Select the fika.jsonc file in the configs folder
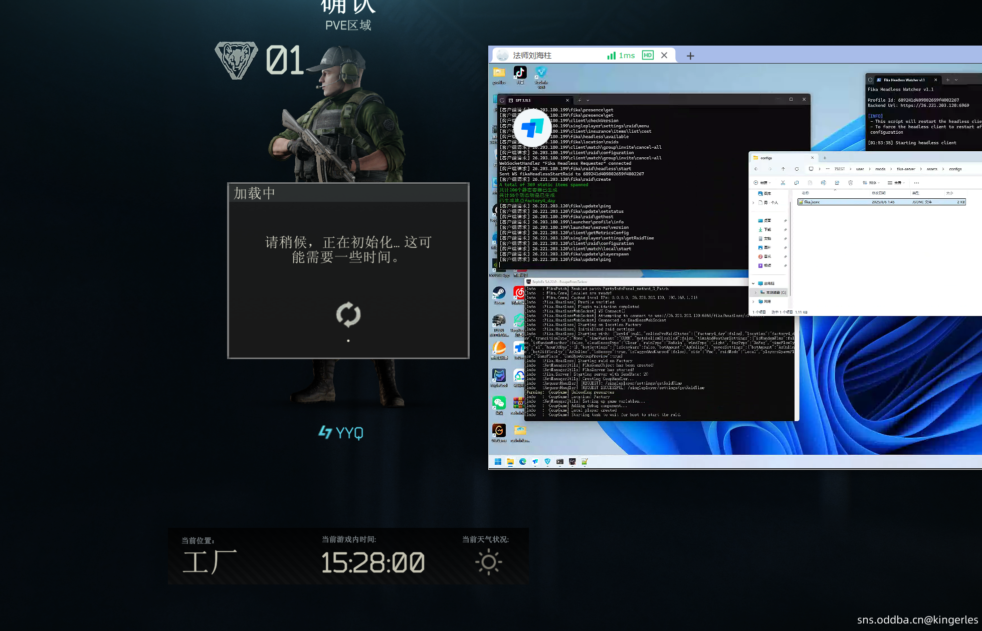982x631 pixels. (x=881, y=202)
